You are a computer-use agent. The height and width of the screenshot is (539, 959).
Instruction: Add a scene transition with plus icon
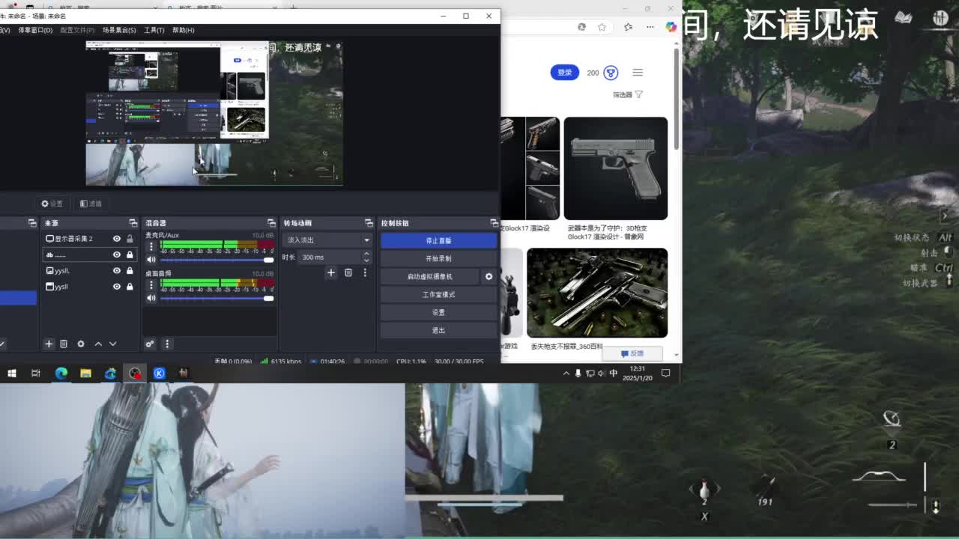coord(331,272)
